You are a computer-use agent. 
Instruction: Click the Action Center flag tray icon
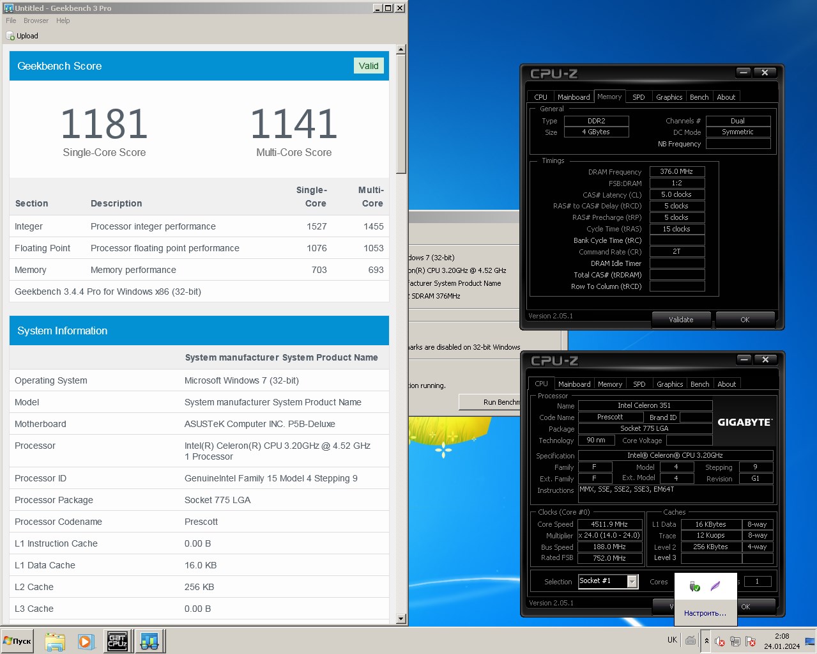[x=751, y=641]
